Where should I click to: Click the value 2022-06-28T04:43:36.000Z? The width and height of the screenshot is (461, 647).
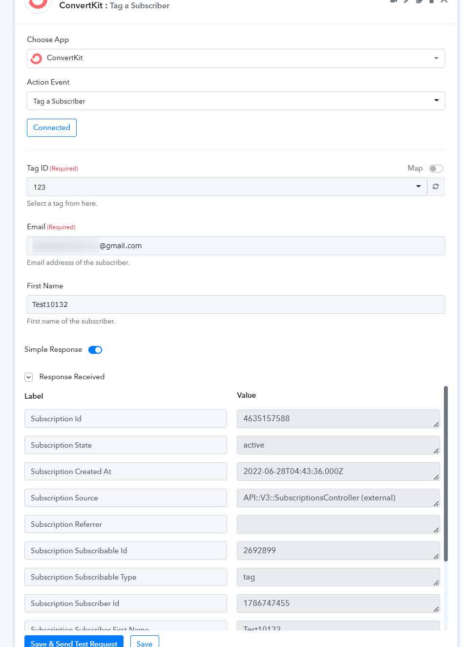(338, 472)
